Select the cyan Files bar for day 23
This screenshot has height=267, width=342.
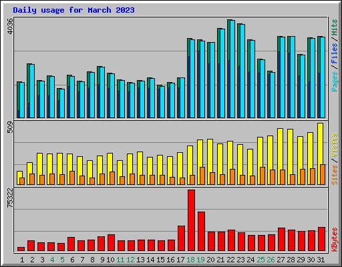(x=242, y=71)
